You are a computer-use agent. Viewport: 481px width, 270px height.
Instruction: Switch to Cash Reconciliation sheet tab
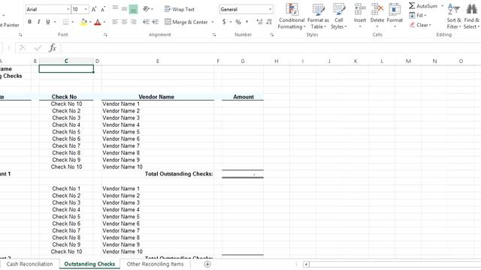pos(29,264)
